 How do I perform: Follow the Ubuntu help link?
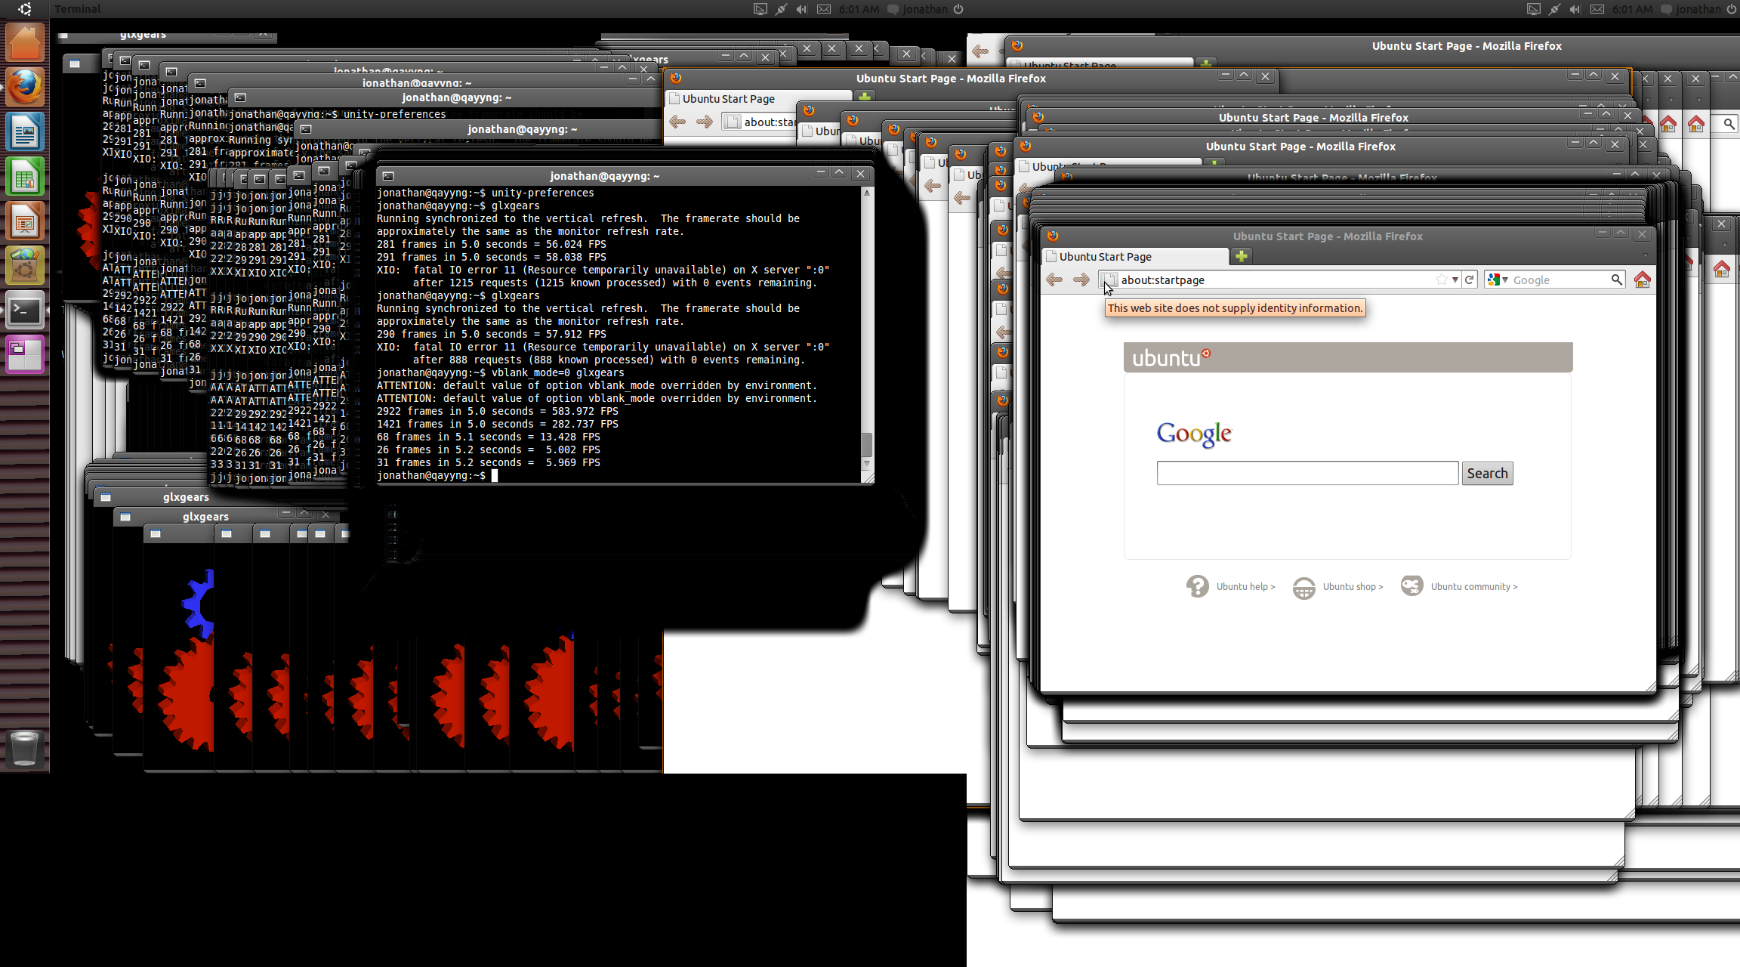pos(1245,586)
